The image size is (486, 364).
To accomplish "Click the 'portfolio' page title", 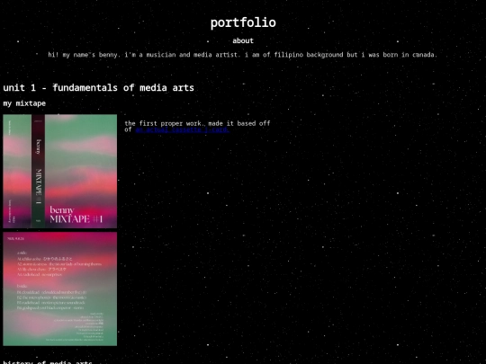I will point(243,22).
